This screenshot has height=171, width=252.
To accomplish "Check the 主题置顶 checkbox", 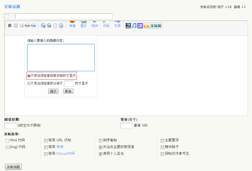I will 162,141.
